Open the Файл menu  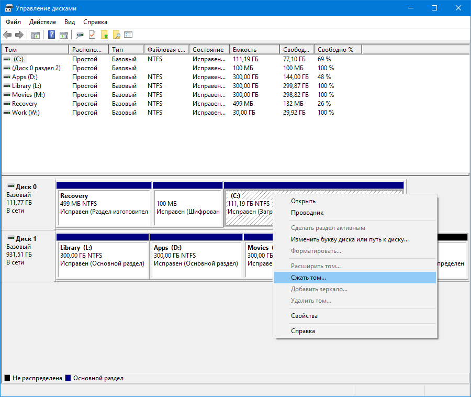14,22
